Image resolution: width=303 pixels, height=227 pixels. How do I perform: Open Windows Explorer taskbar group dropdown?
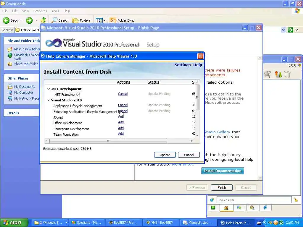66,223
